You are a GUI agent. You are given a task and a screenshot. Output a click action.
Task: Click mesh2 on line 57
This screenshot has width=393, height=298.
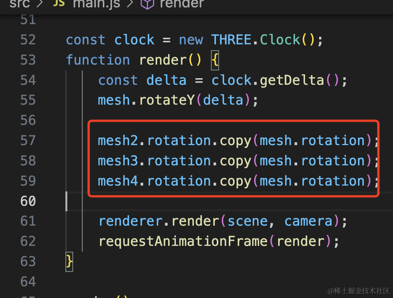[118, 140]
